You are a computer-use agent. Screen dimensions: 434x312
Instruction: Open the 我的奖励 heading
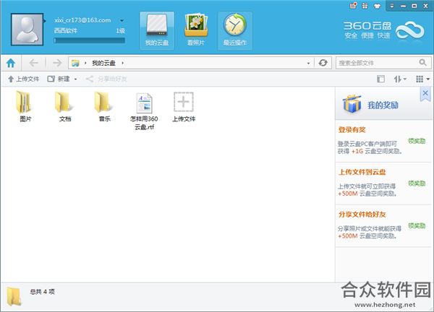click(x=383, y=105)
